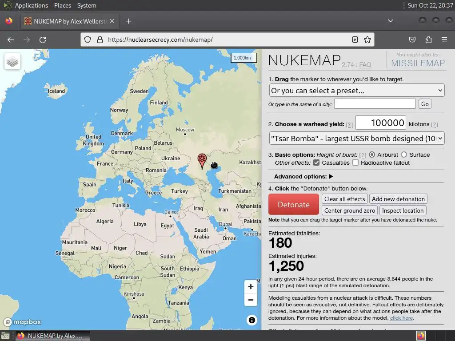Save page to Pocket

412,40
